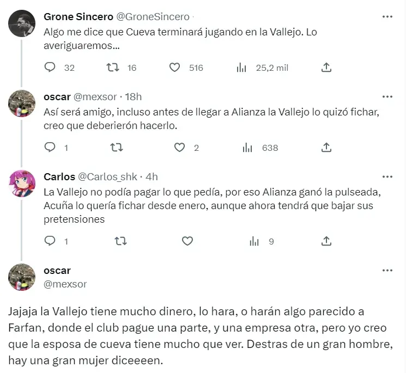This screenshot has height=373, width=412.
Task: Like oscar's reply with 2 likes
Action: (x=180, y=148)
